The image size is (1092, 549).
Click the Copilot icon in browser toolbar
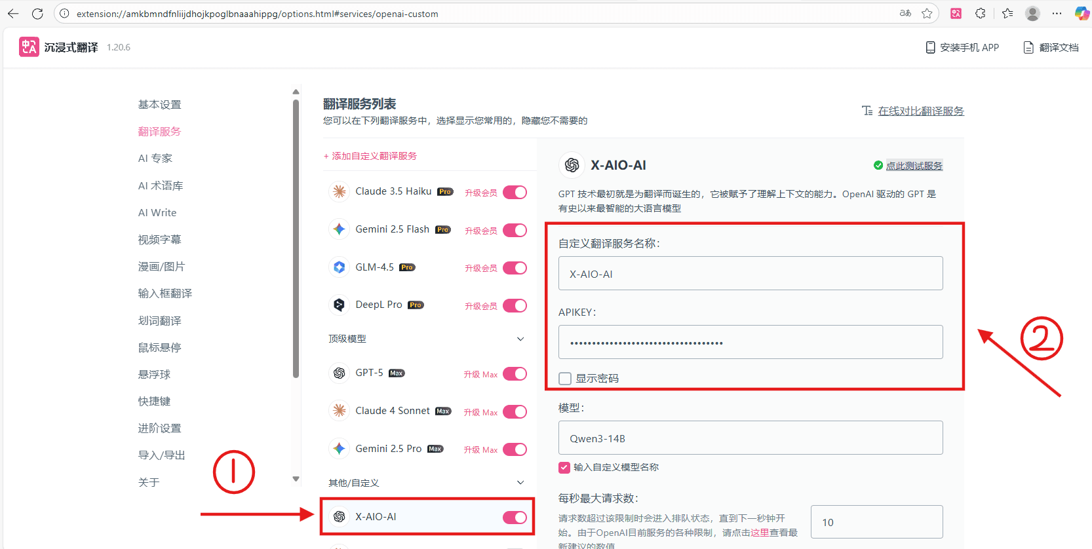click(x=1082, y=14)
